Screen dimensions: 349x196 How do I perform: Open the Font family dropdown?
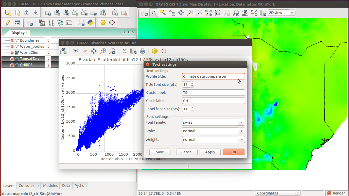coord(241,122)
